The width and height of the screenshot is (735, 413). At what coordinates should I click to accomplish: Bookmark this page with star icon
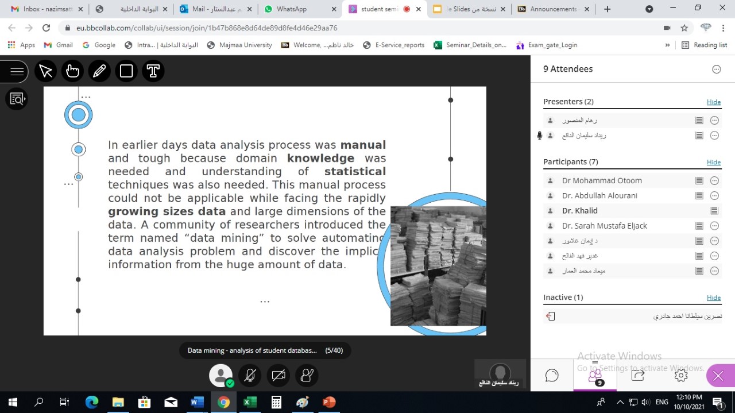tap(684, 28)
